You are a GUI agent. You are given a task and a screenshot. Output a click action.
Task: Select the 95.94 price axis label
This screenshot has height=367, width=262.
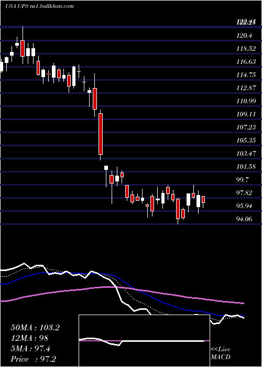pyautogui.click(x=245, y=206)
